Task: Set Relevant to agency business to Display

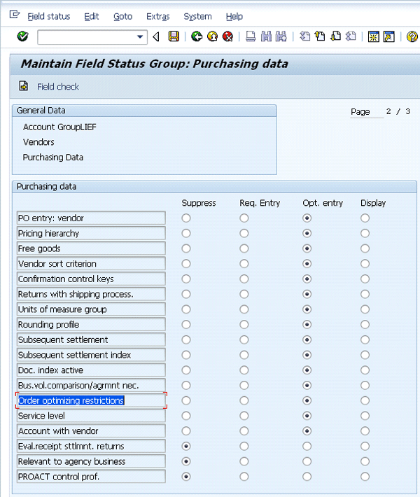Action: (x=365, y=461)
